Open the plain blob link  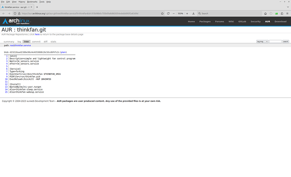coord(63,52)
